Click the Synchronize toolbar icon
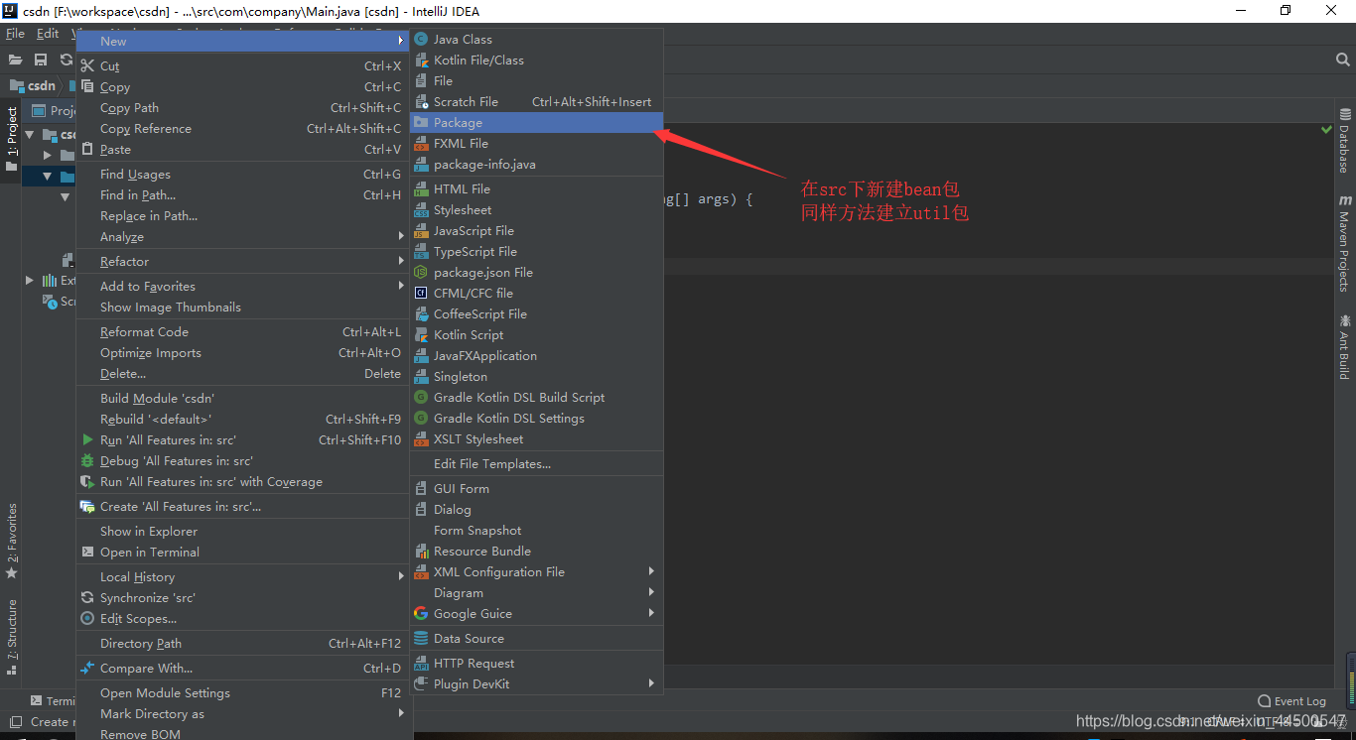This screenshot has width=1356, height=740. (67, 60)
